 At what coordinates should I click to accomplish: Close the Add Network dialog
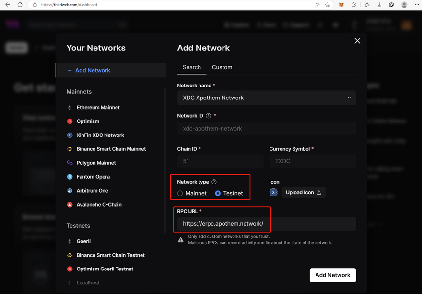click(x=357, y=41)
